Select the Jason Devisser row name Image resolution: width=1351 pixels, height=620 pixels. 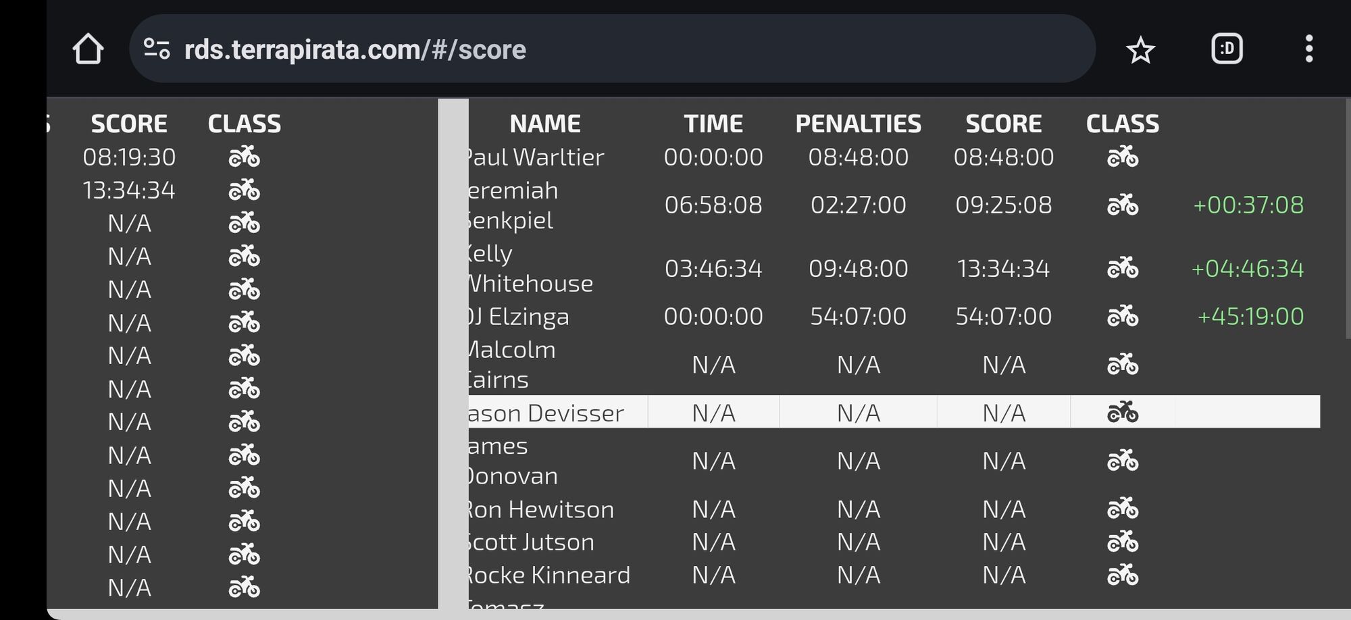point(546,413)
